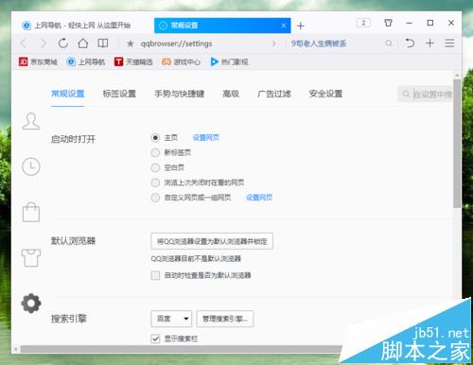Toggle check default browser at startup checkbox

pos(155,275)
